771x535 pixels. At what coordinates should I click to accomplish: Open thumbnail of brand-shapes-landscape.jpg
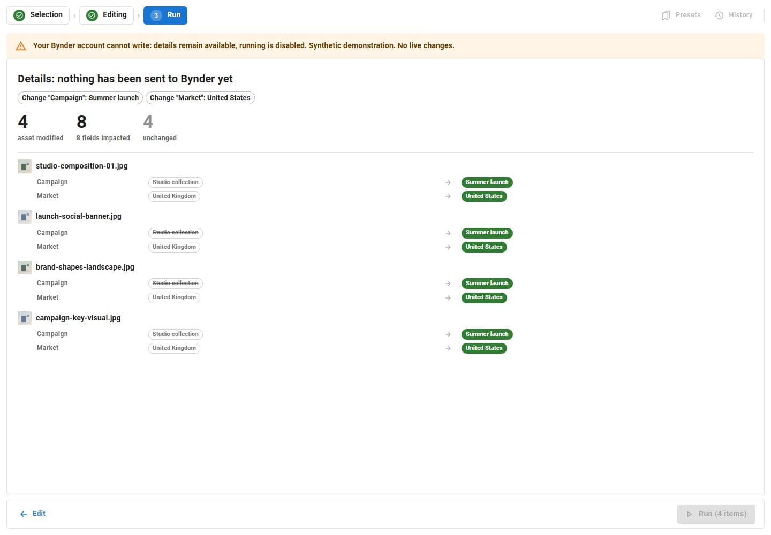tap(24, 267)
